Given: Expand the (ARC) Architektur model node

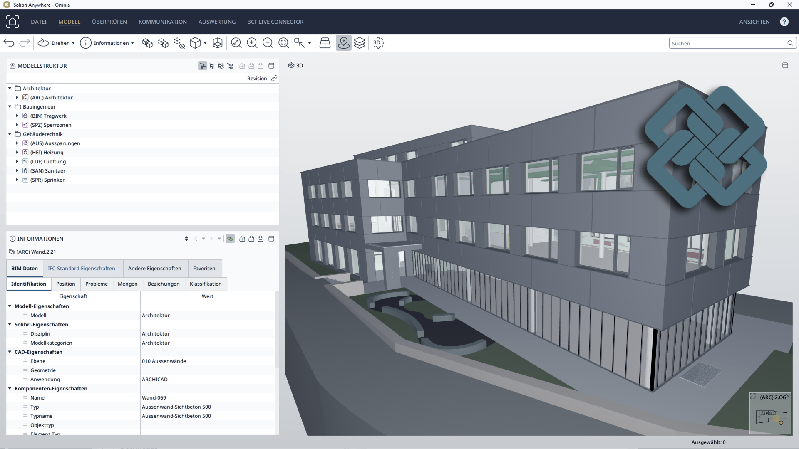Looking at the screenshot, I should pyautogui.click(x=17, y=97).
